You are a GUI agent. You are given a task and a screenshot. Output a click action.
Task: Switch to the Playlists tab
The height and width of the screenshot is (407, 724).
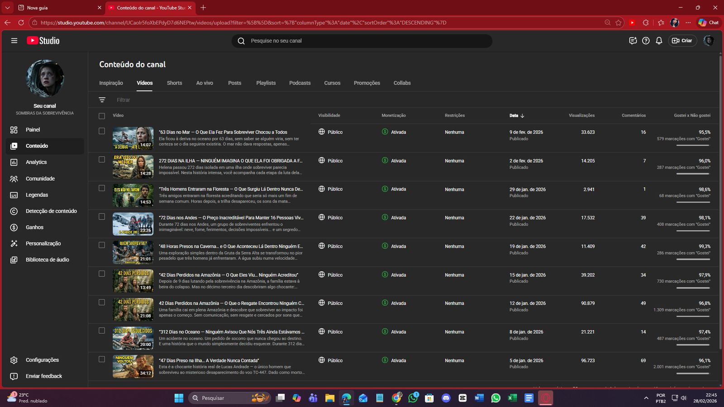[x=266, y=83]
